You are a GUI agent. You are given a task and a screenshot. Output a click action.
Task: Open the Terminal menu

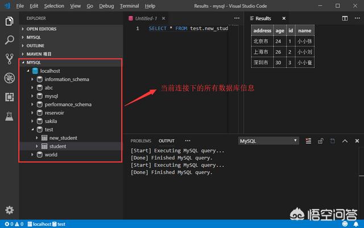coord(129,6)
